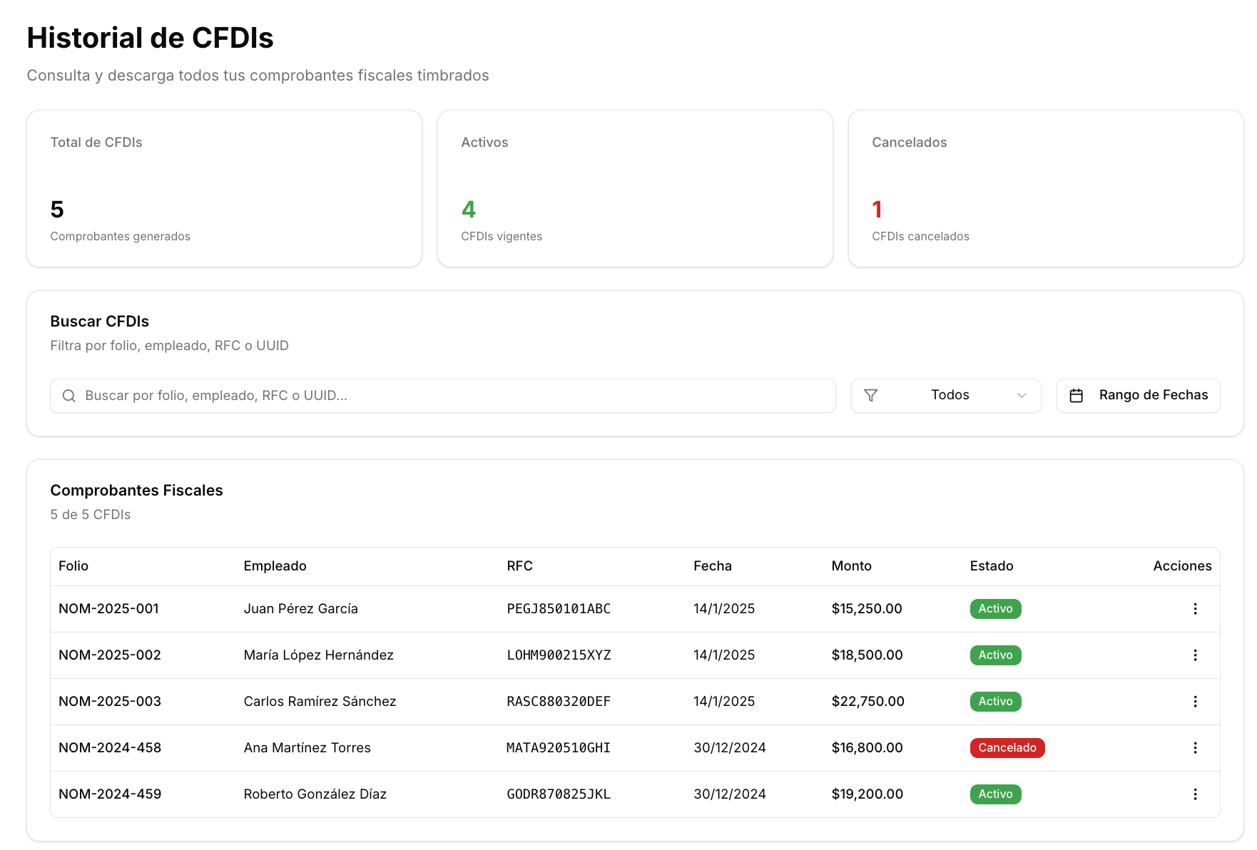Viewport: 1257px width, 850px height.
Task: Click the magnifying glass search icon
Action: [x=69, y=396]
